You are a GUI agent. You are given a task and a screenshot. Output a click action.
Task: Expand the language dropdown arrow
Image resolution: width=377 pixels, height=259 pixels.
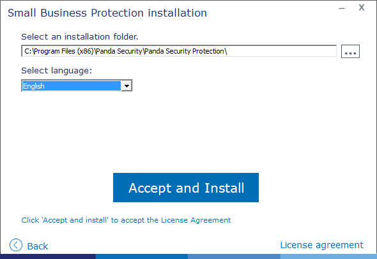pyautogui.click(x=127, y=85)
